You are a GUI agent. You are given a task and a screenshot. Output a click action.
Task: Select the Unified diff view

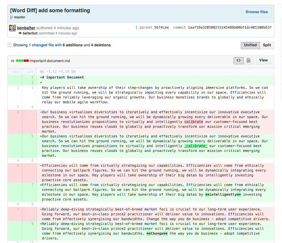pos(250,45)
